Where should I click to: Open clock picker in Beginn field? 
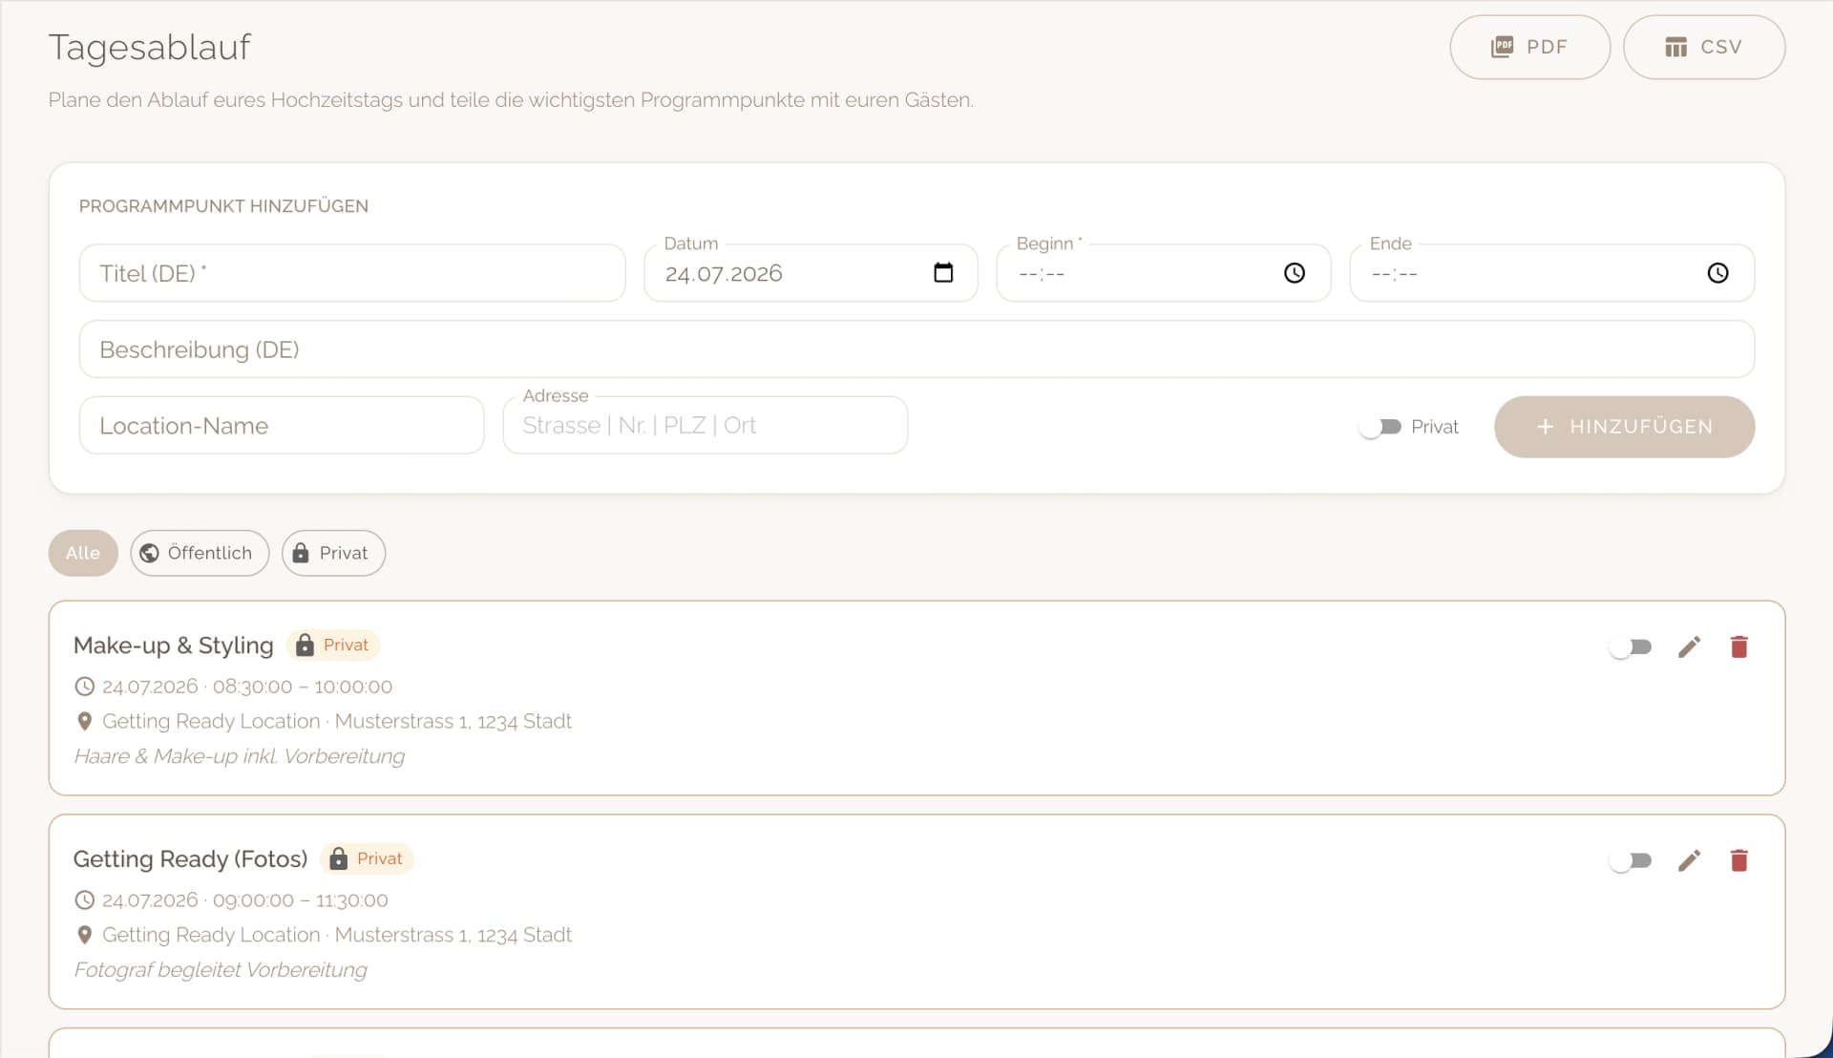(x=1294, y=273)
